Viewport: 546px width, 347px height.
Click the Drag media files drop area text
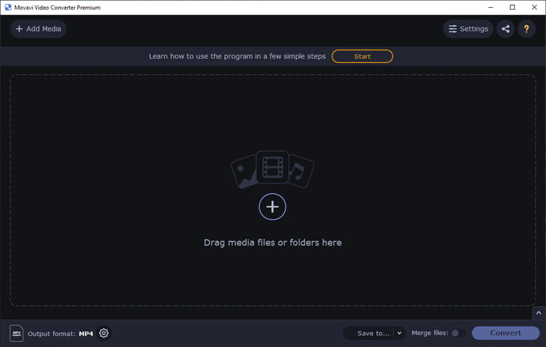(x=273, y=242)
